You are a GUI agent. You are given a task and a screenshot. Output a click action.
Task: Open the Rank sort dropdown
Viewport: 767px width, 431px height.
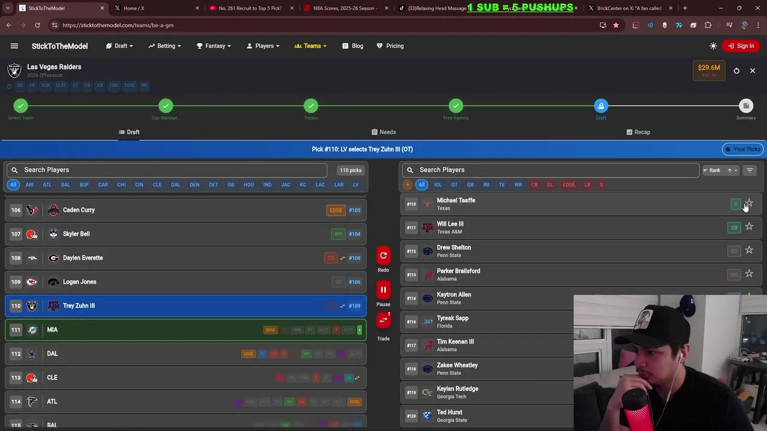721,170
